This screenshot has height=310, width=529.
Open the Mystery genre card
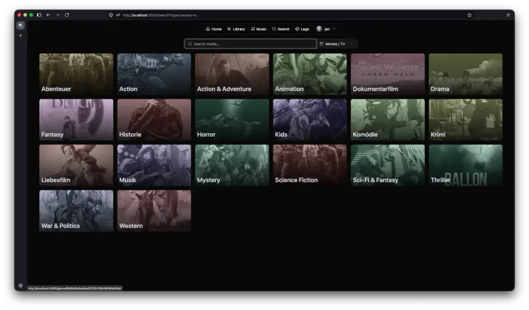[232, 165]
